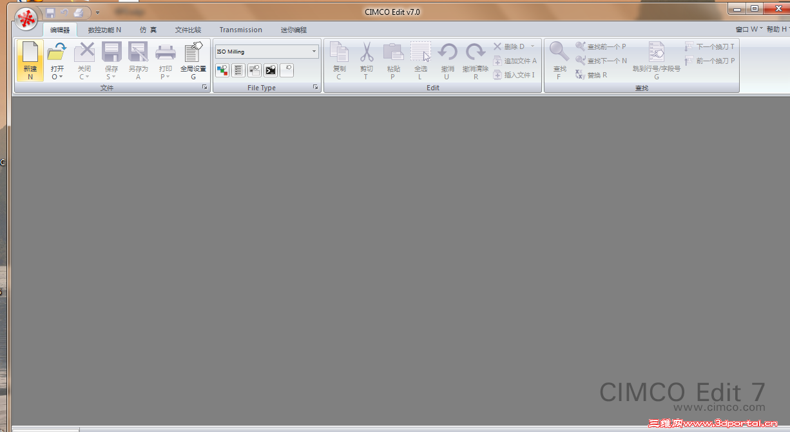Click the quick access Save floppy icon
790x432 pixels.
pyautogui.click(x=50, y=12)
